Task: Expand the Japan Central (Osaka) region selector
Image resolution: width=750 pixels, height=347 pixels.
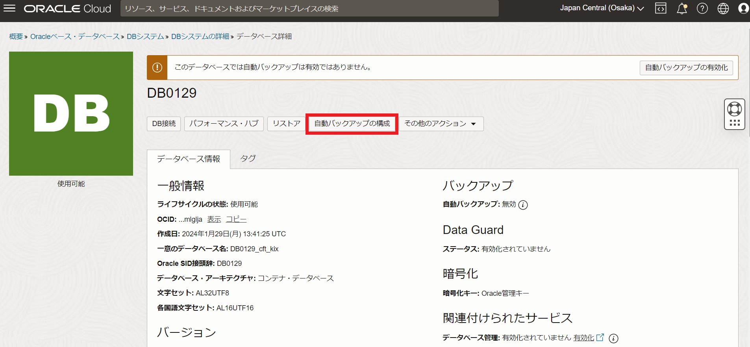Action: [x=602, y=8]
